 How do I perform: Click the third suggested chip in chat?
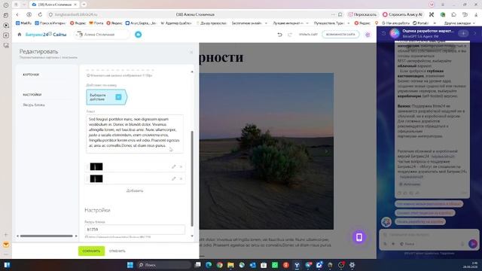(420, 221)
